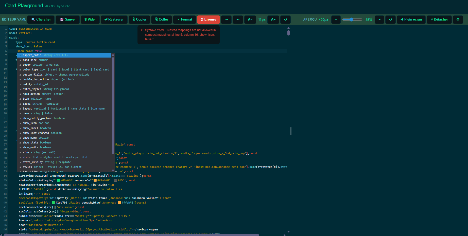Choose the custom_fields suggestion entry
Screen dimensions: 468x236
click(33, 75)
